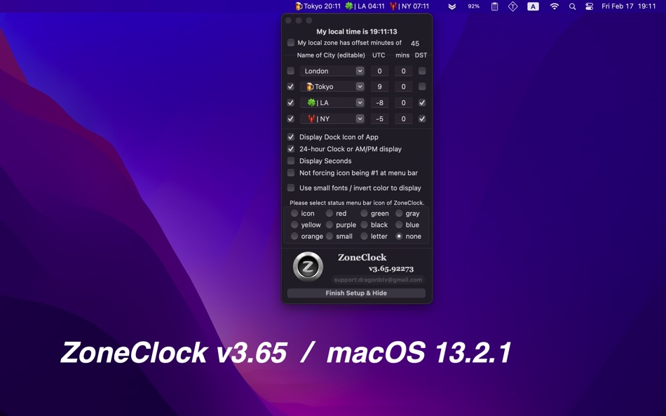Enable Use small fonts / invert color
The height and width of the screenshot is (416, 666).
click(x=290, y=188)
